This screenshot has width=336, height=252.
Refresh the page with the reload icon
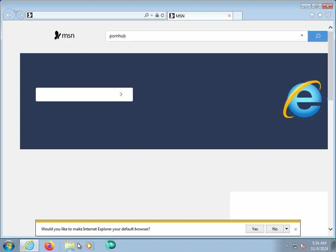162,15
